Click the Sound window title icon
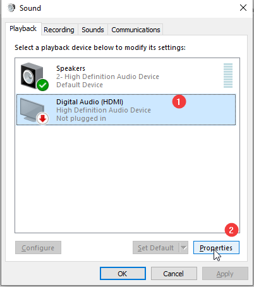The image size is (254, 287). 11,8
